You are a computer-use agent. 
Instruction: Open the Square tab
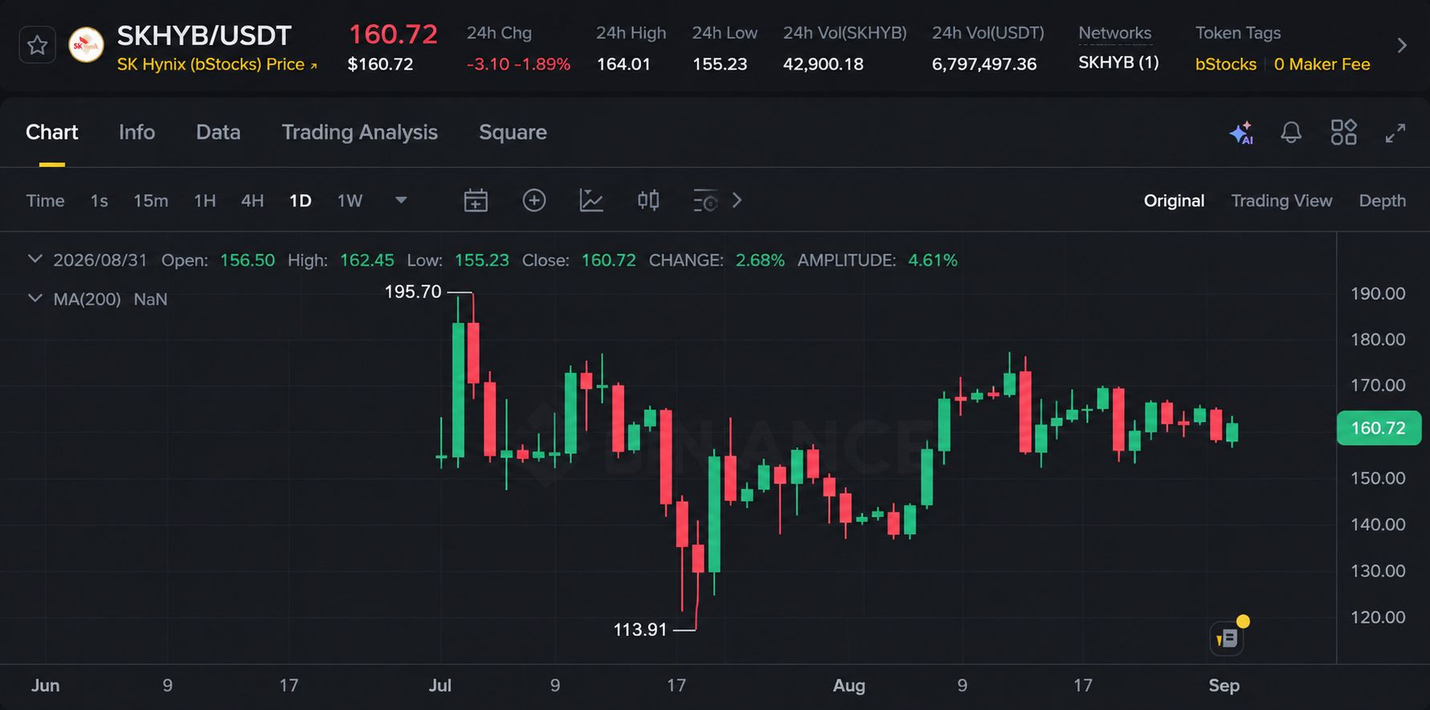point(513,133)
